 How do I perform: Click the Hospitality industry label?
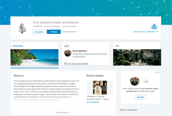[x=37, y=26]
